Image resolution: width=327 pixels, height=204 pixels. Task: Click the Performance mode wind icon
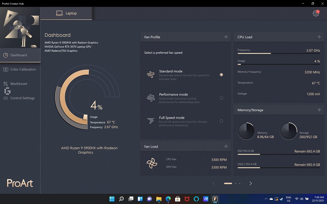[x=151, y=98]
